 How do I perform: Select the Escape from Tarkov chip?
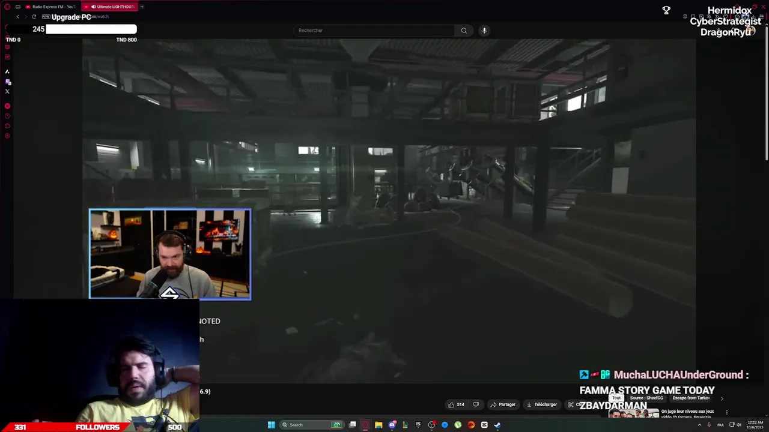tap(691, 398)
